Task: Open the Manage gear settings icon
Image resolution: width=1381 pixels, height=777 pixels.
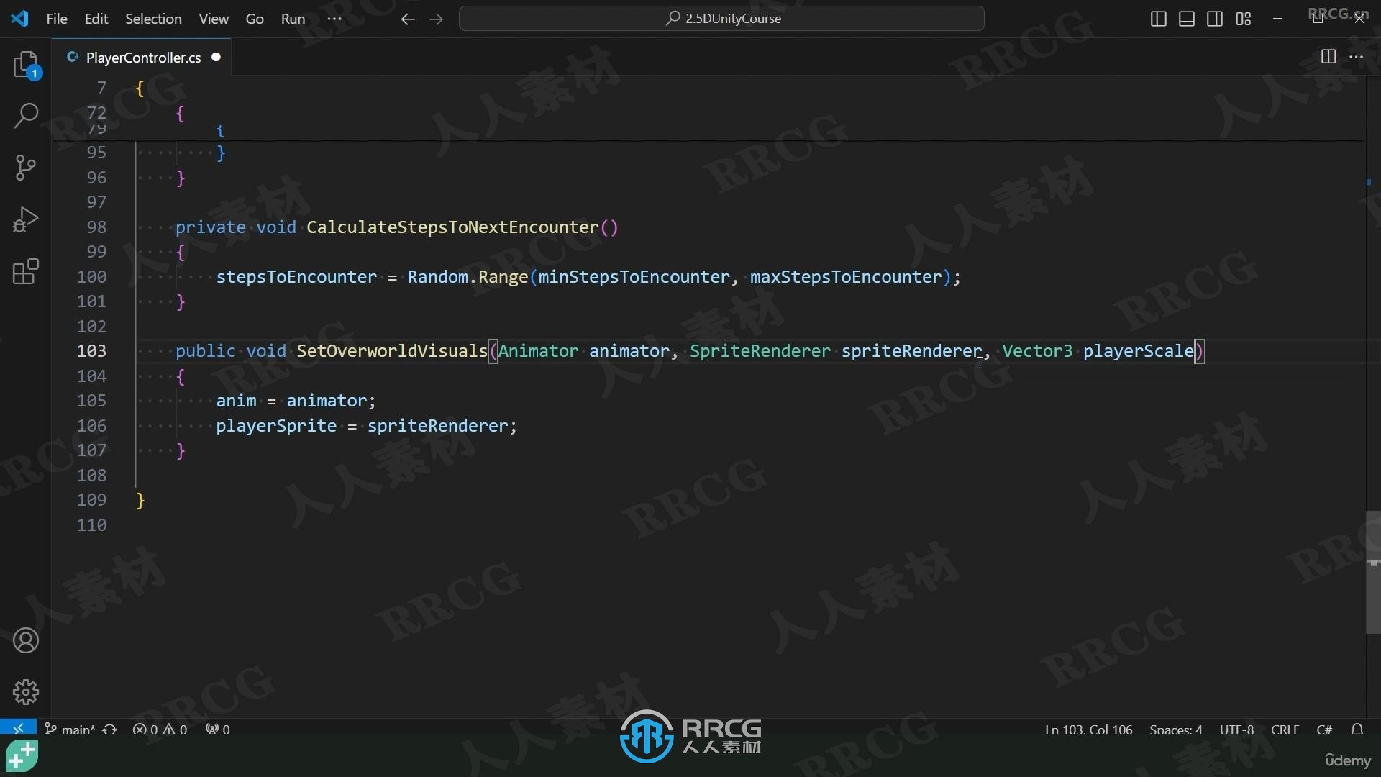Action: point(26,692)
